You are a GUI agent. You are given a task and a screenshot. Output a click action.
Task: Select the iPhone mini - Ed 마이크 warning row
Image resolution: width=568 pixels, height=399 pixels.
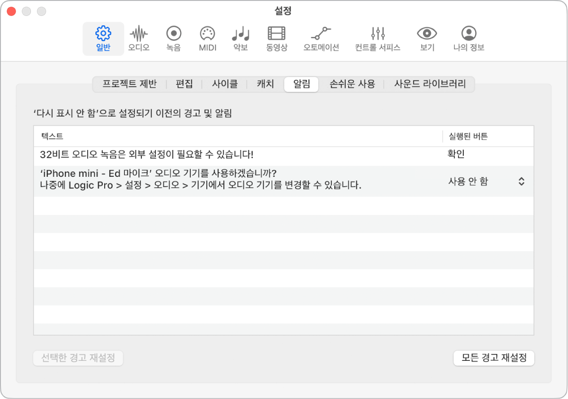click(x=284, y=181)
